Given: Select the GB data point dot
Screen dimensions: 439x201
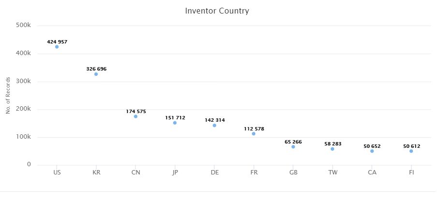Looking at the screenshot, I should tap(293, 147).
